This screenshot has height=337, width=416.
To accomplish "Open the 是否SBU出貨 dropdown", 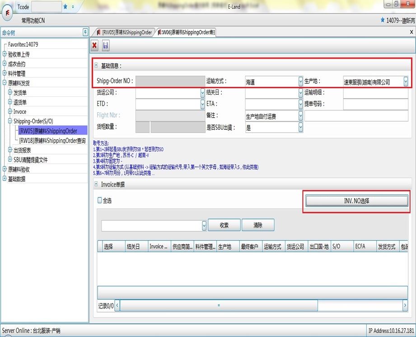I will click(x=301, y=128).
